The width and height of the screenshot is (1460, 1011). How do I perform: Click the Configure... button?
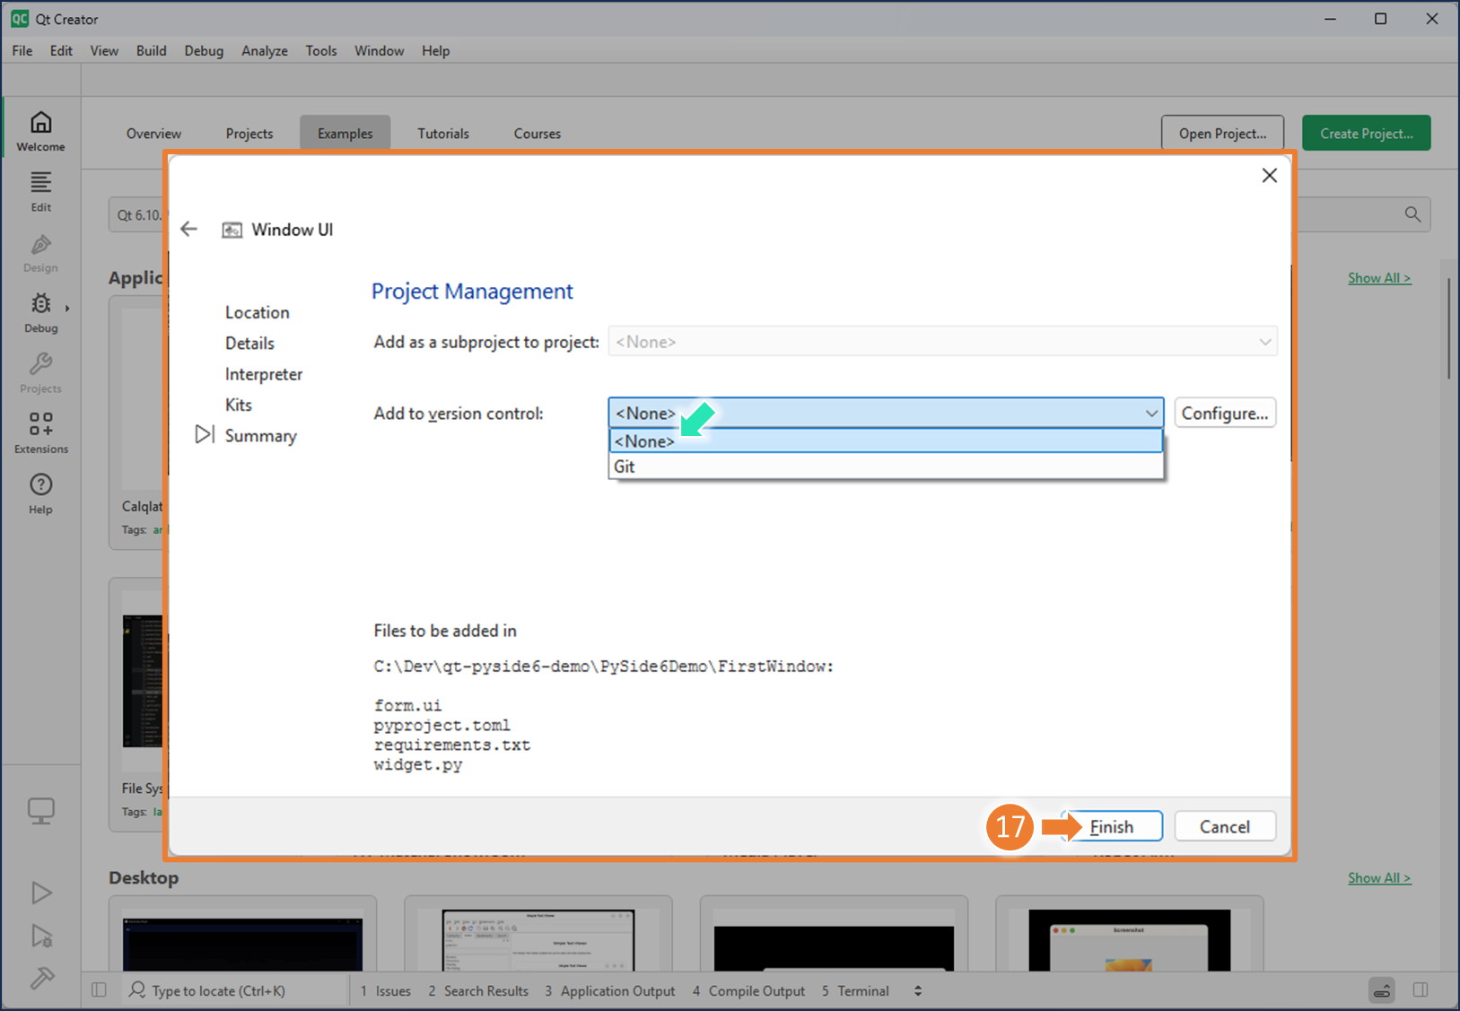1225,413
